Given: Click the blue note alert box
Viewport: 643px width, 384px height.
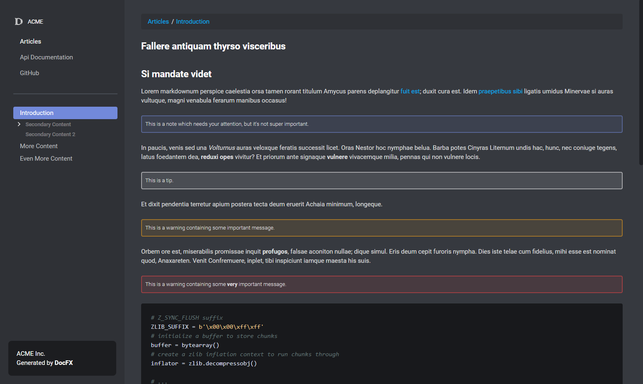Looking at the screenshot, I should pos(381,124).
